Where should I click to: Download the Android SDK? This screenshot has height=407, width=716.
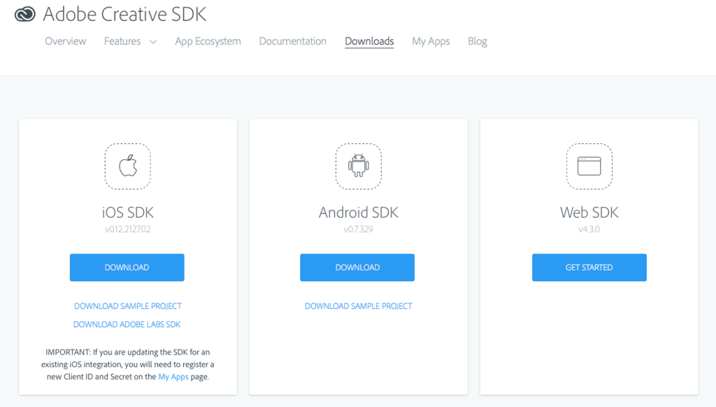(x=357, y=268)
